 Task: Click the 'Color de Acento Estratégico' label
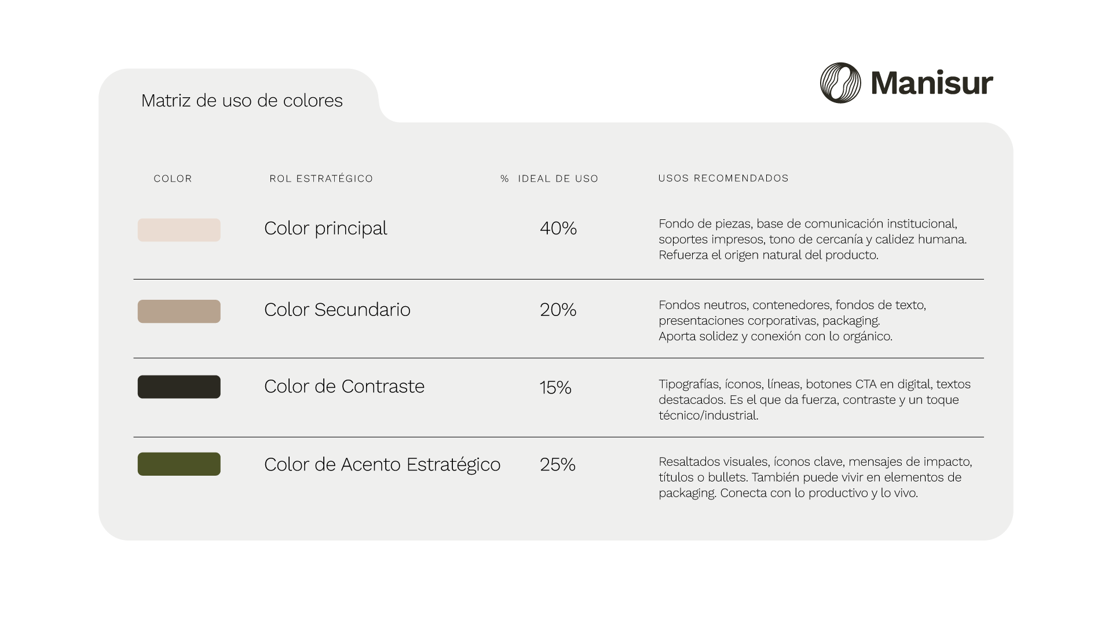tap(382, 464)
